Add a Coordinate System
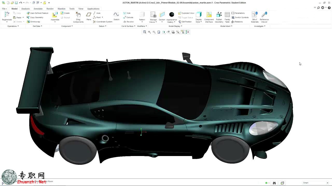The height and width of the screenshot is (186, 332). pyautogui.click(x=102, y=22)
